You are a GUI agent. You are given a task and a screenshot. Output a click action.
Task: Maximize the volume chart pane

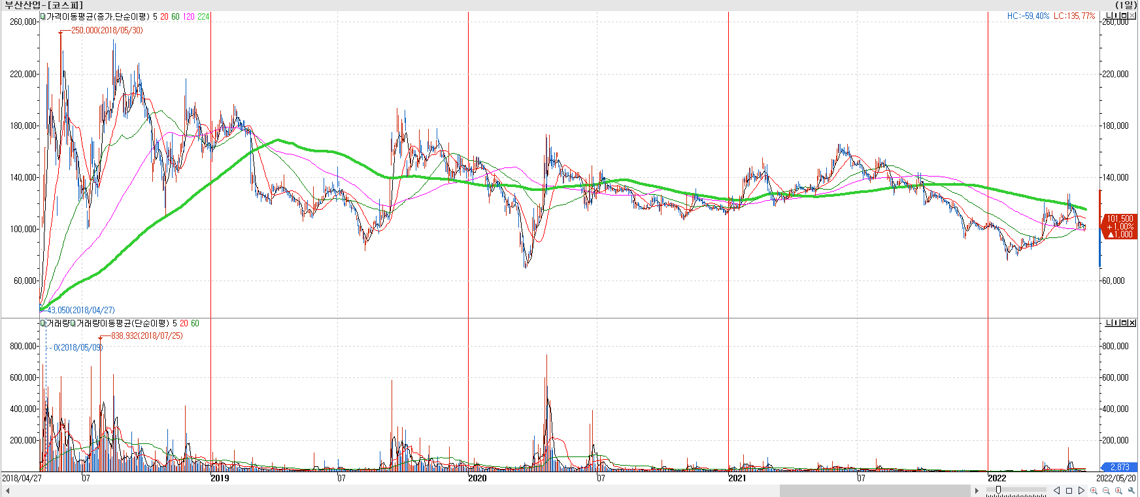[x=1124, y=323]
